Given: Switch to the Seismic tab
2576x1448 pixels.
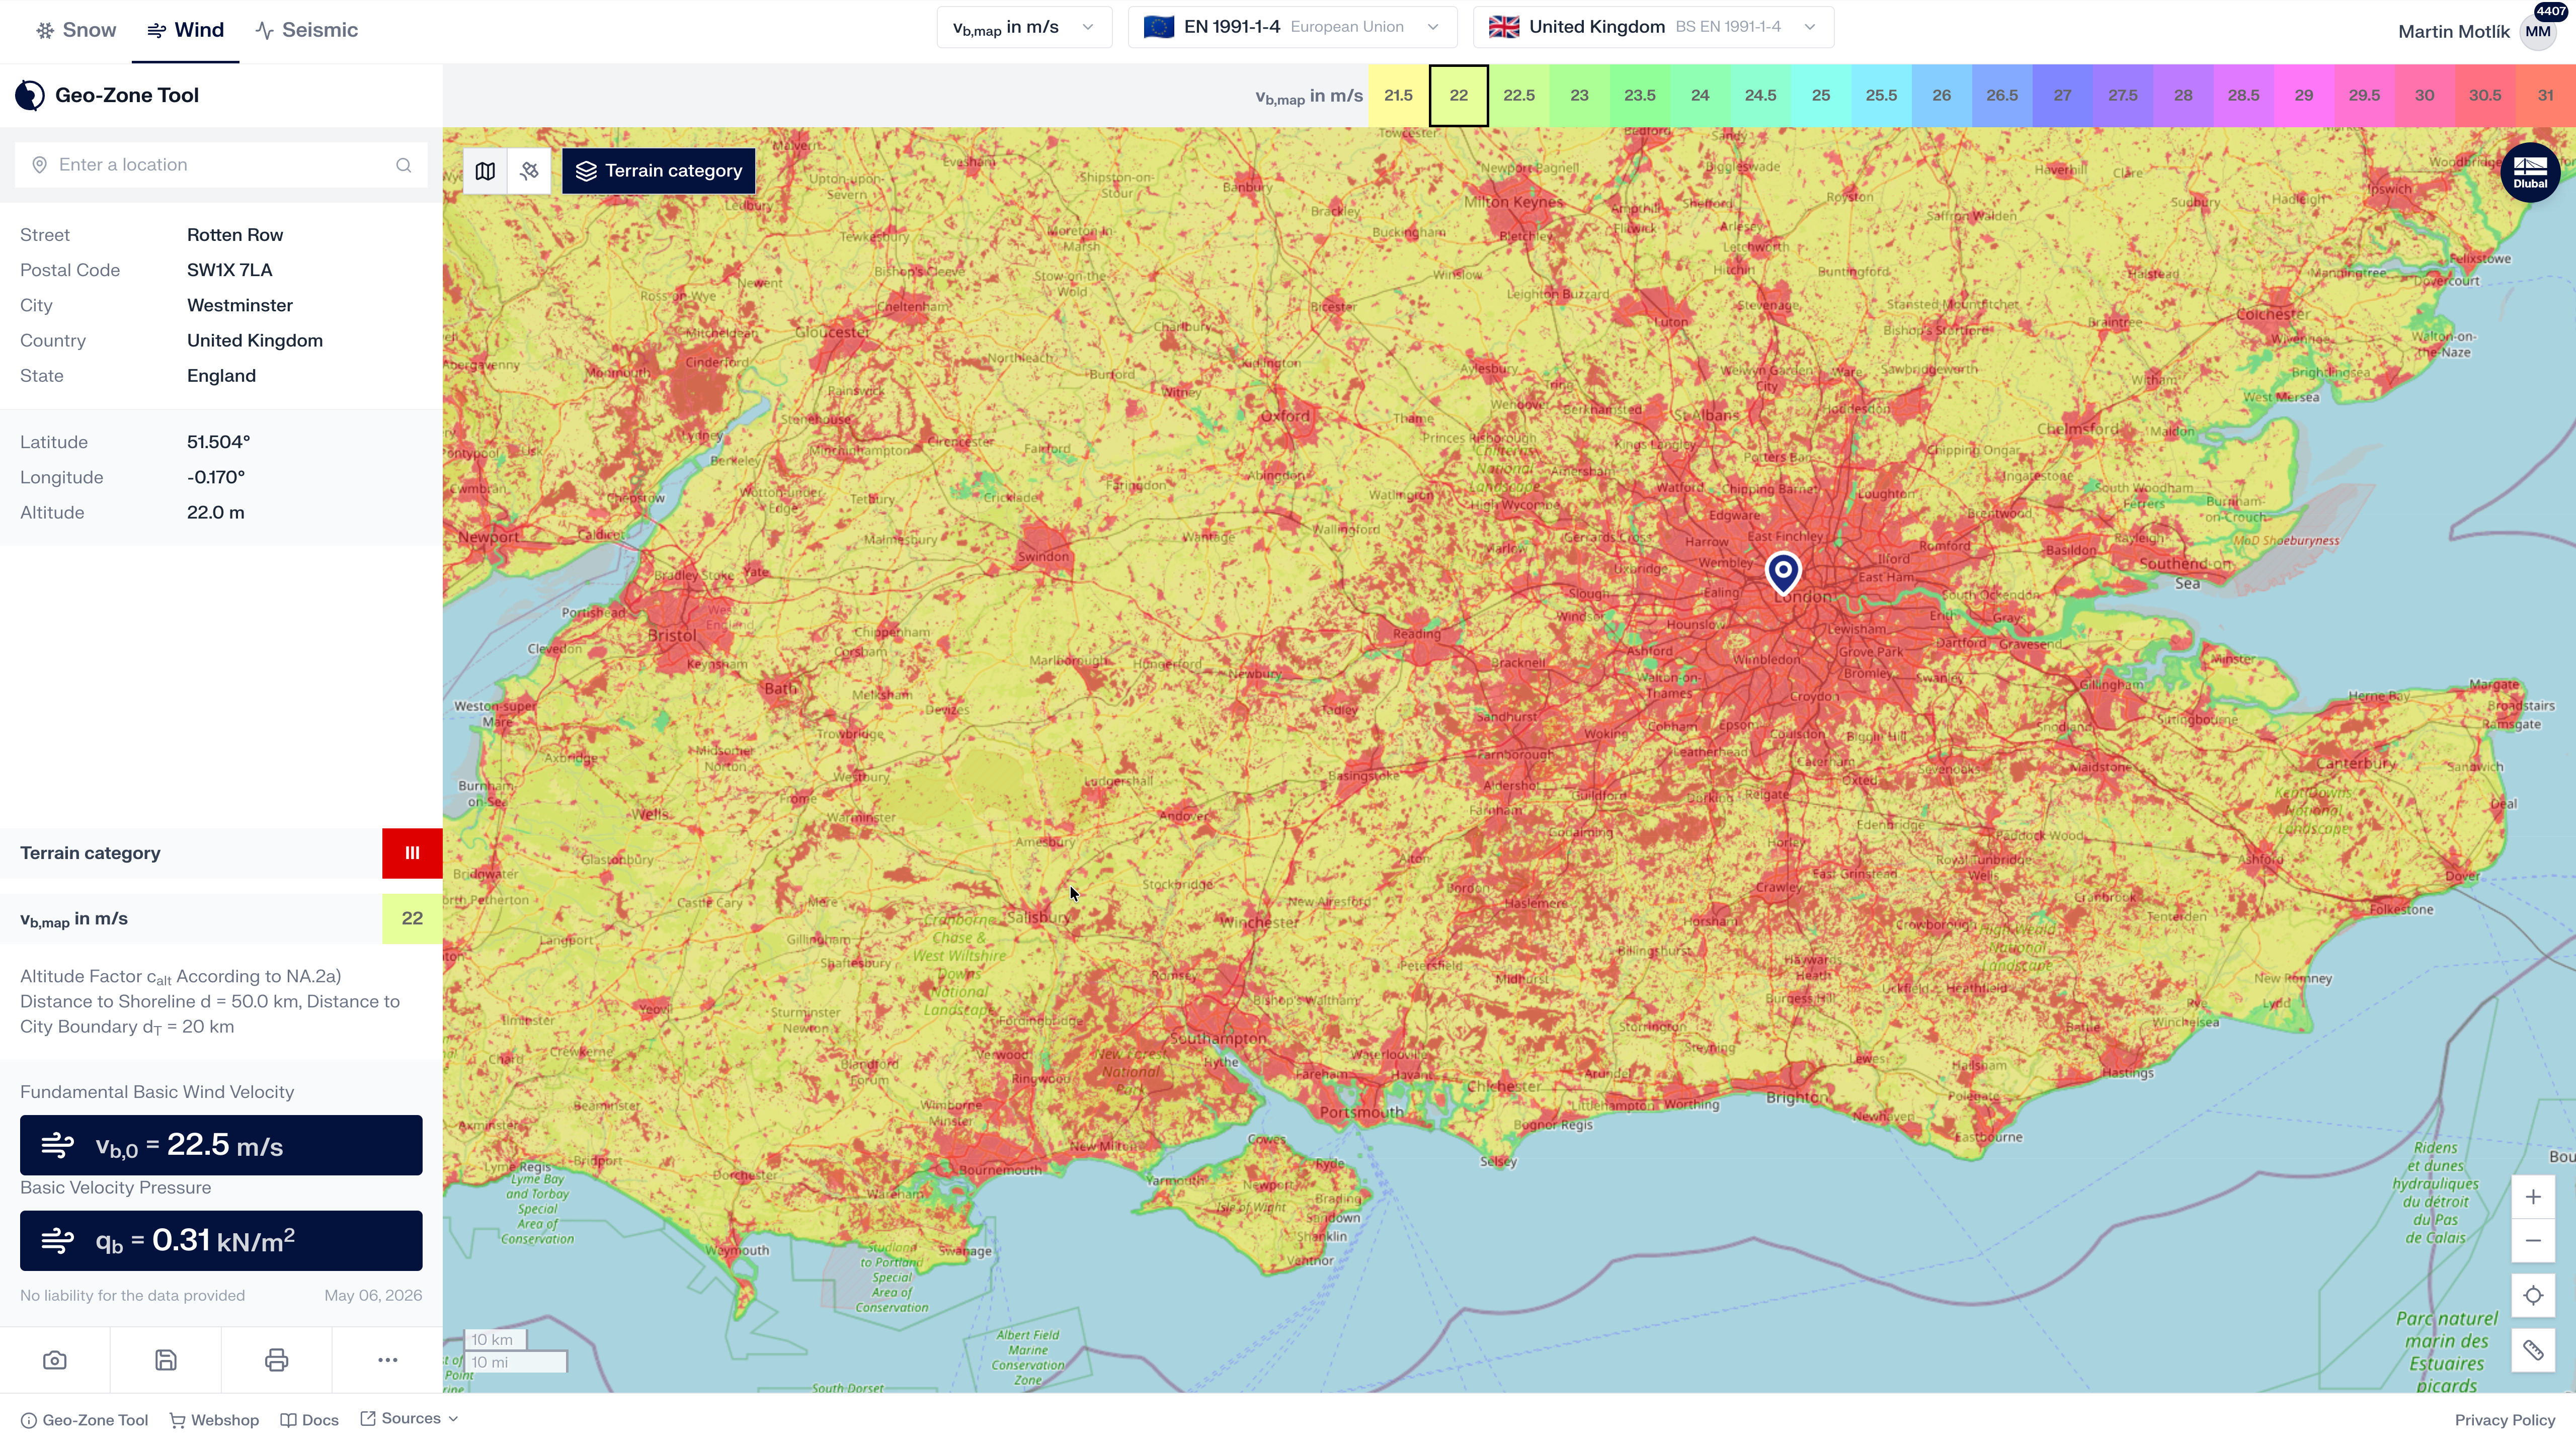Looking at the screenshot, I should [306, 30].
